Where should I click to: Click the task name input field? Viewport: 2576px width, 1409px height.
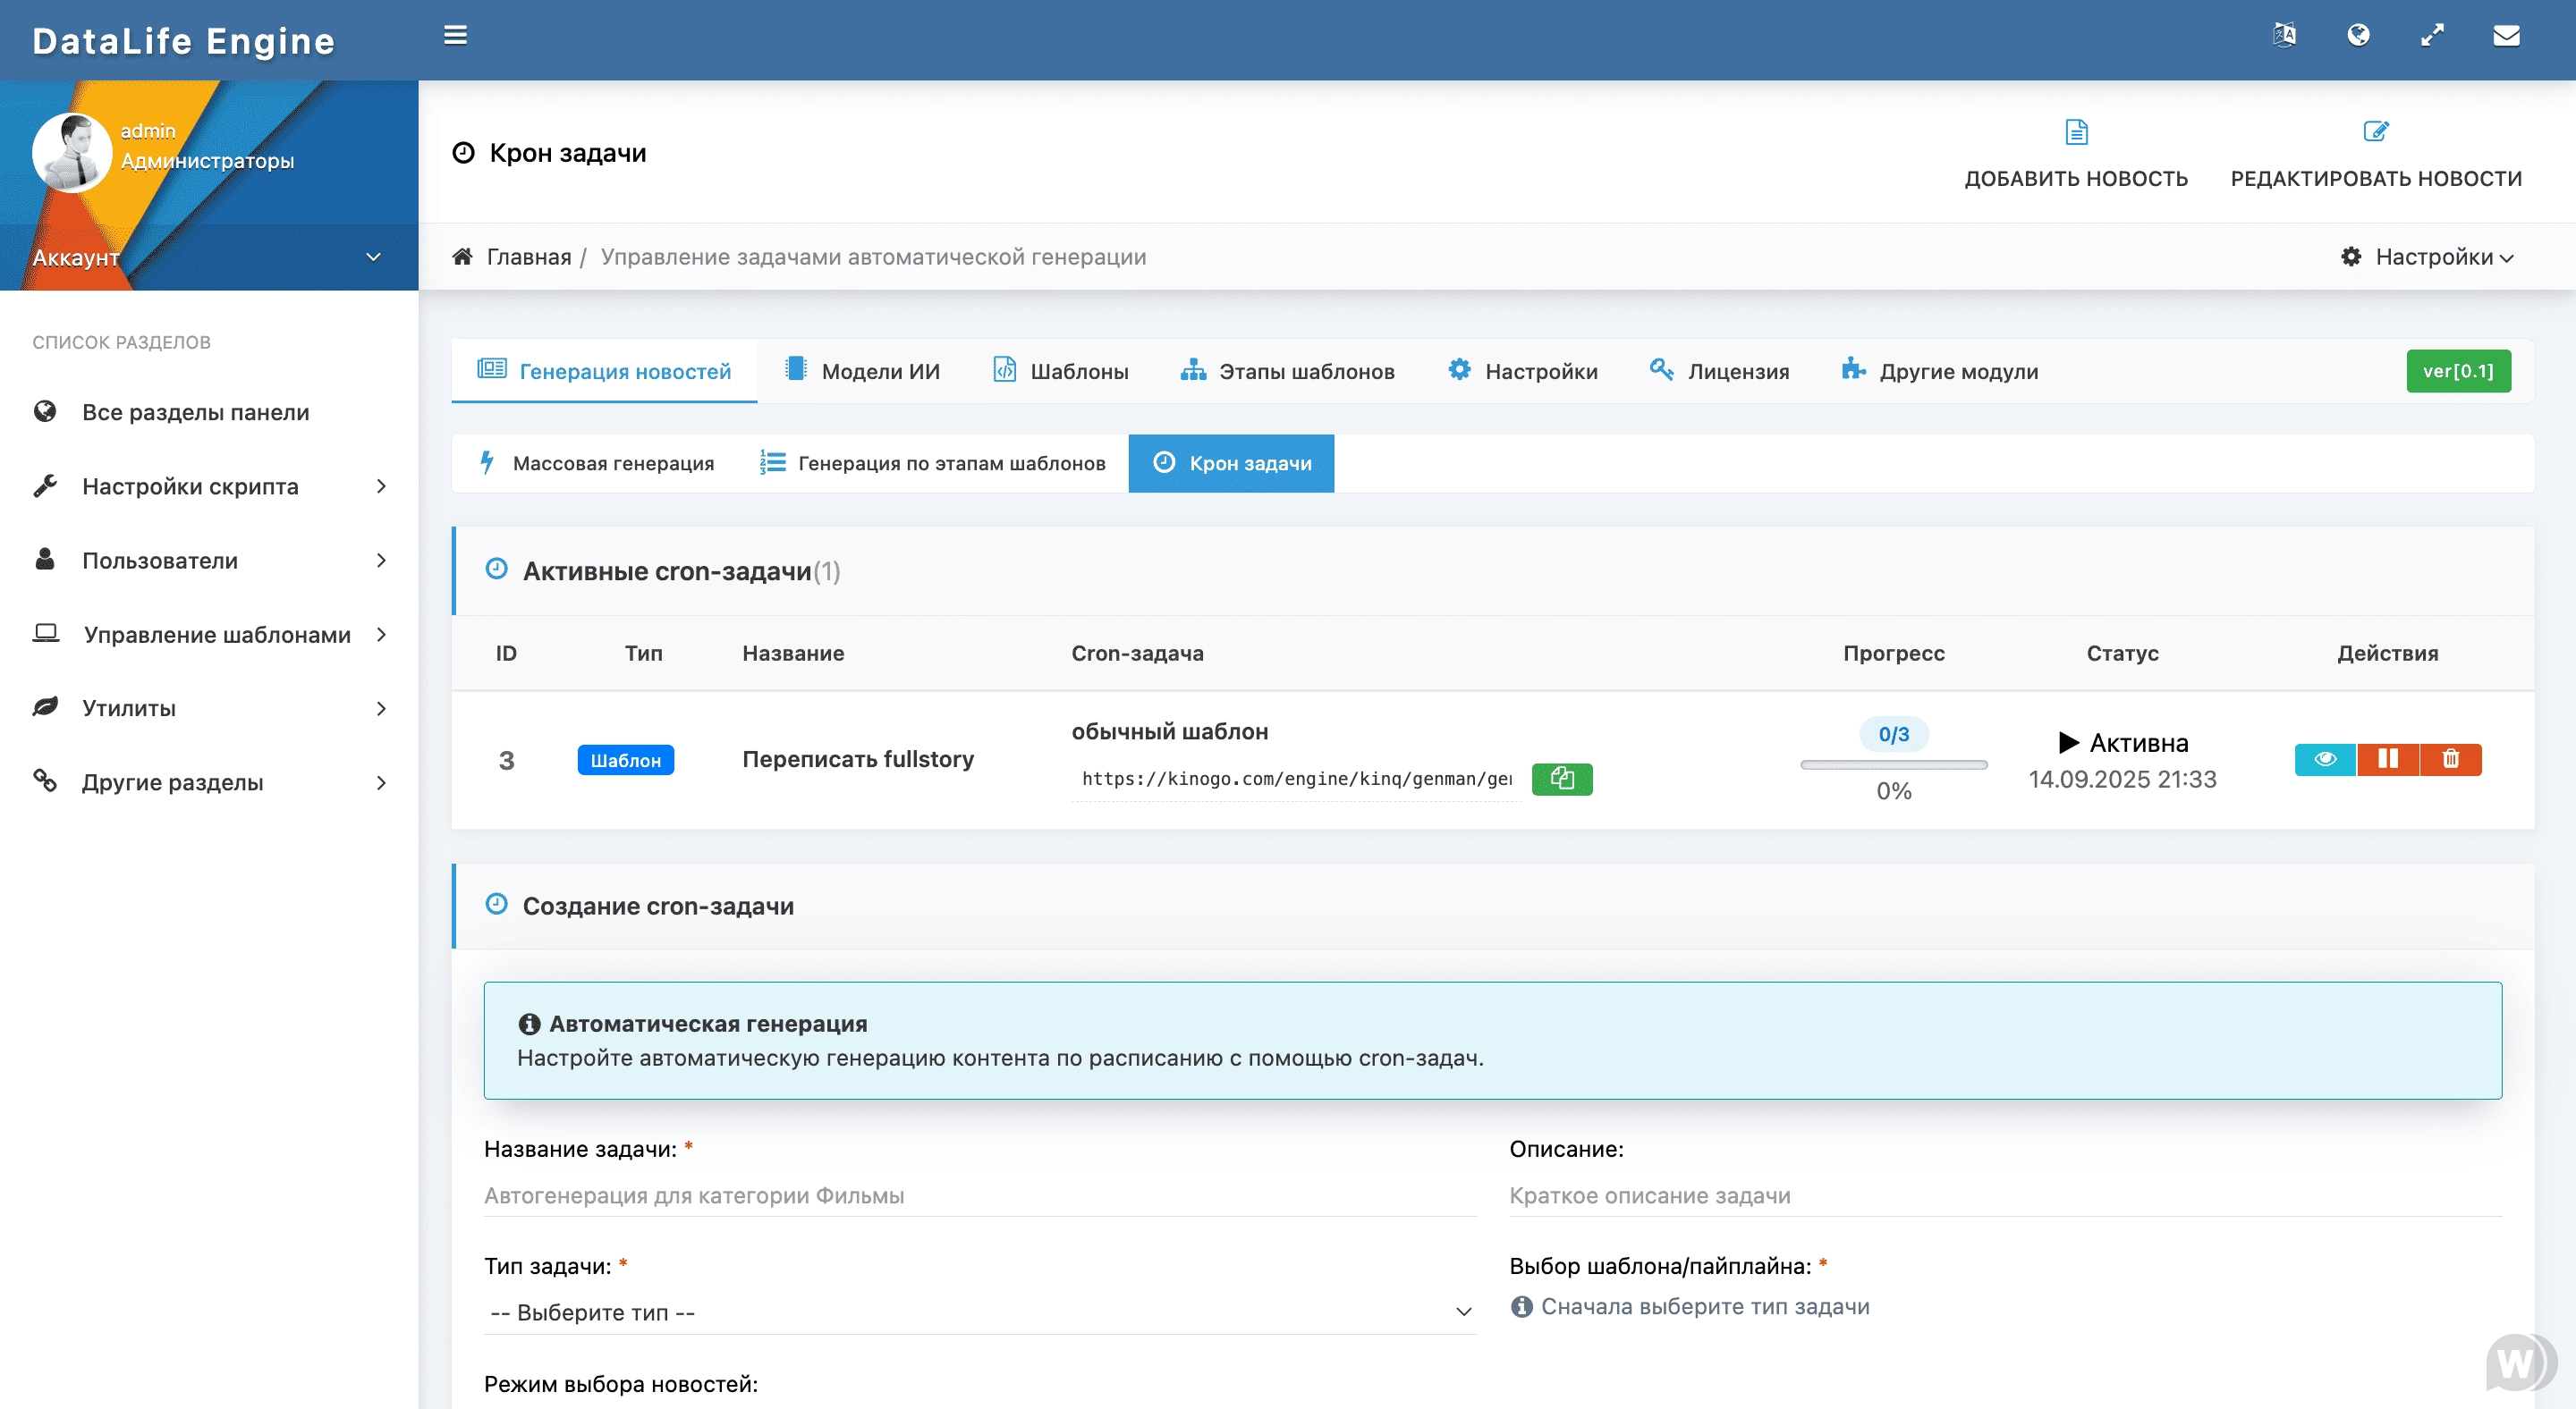tap(980, 1195)
